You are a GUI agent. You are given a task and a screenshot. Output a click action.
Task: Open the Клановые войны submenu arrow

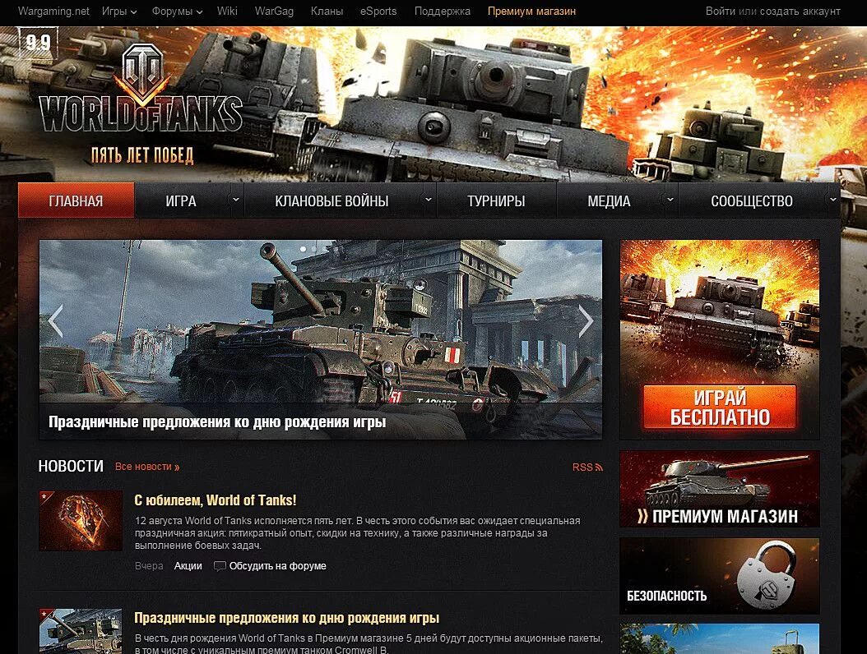[x=428, y=200]
